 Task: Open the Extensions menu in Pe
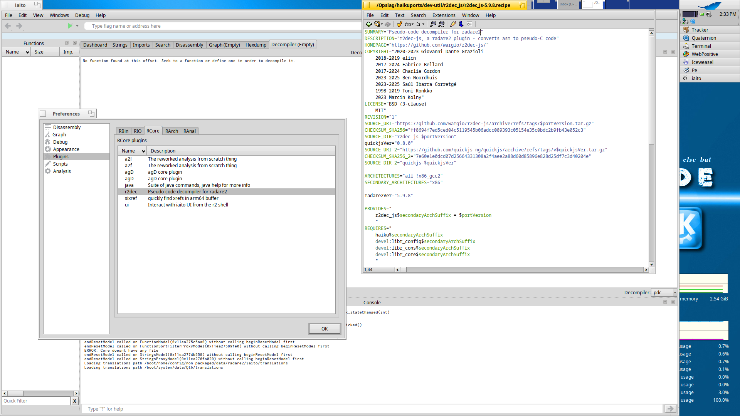[x=444, y=15]
